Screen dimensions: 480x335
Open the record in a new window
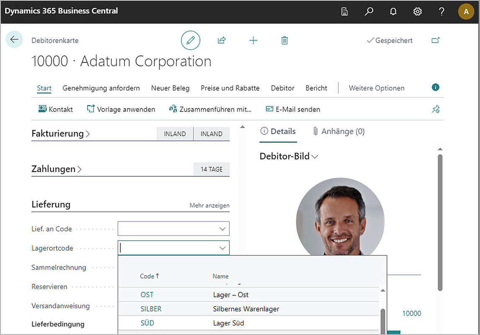pyautogui.click(x=435, y=40)
